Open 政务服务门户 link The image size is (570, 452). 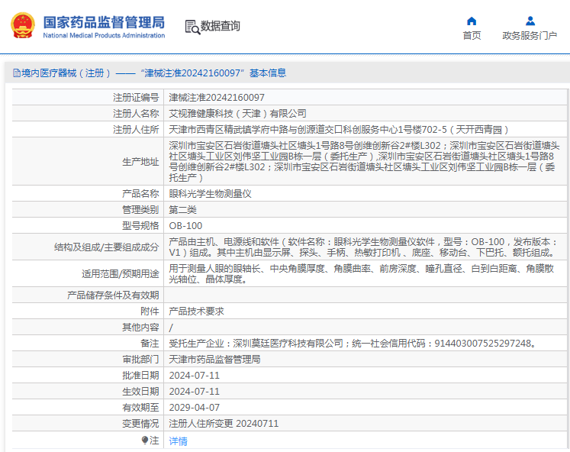pos(530,36)
